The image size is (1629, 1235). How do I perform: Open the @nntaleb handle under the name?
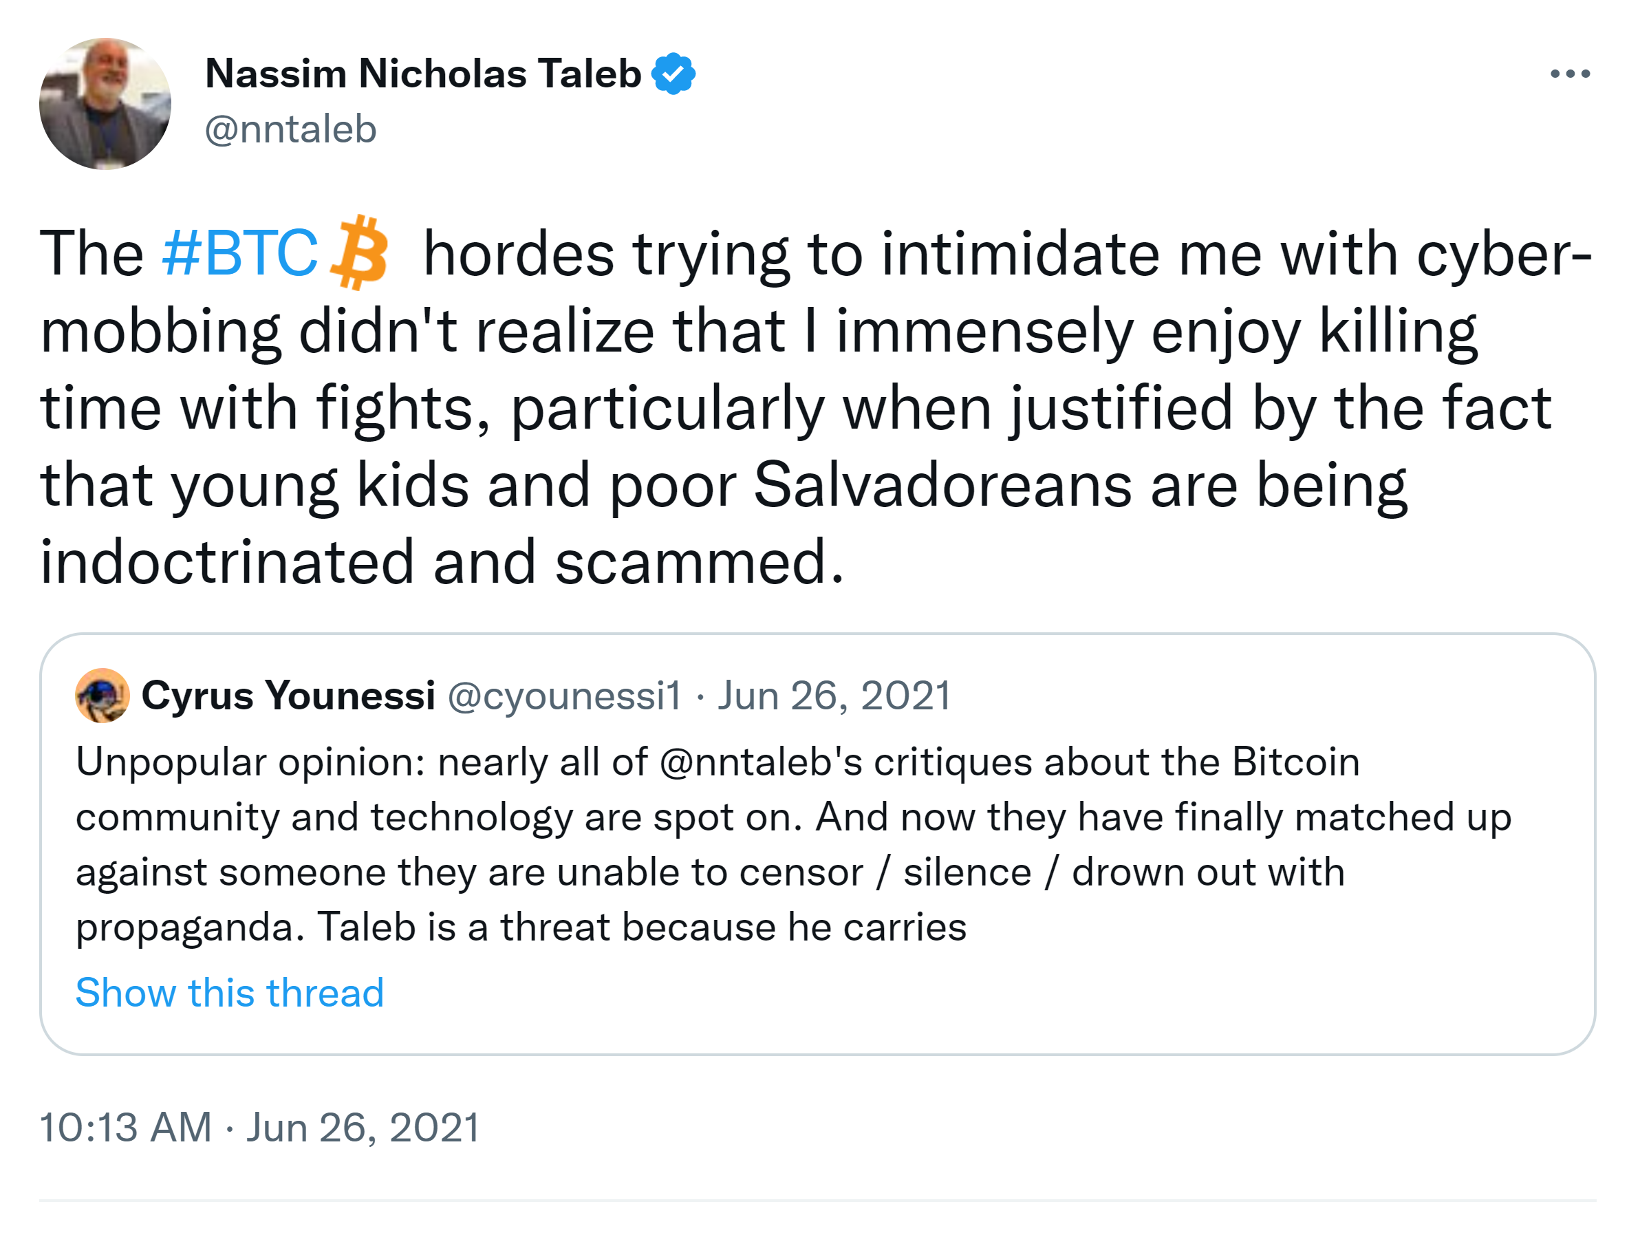tap(290, 129)
